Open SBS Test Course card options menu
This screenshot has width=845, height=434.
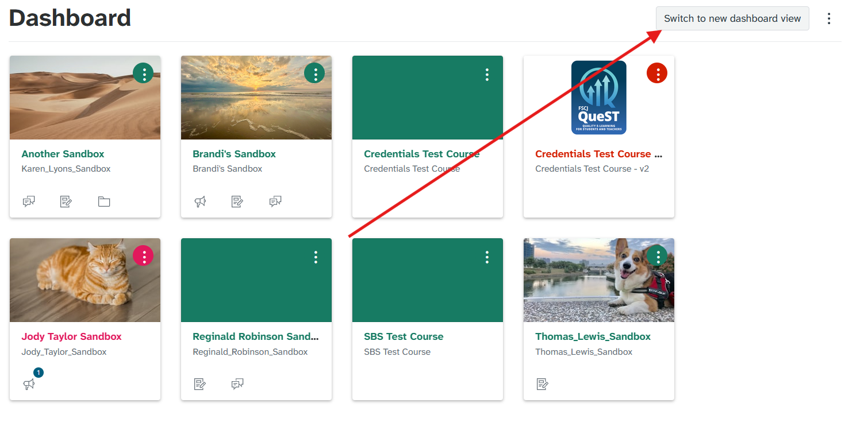pyautogui.click(x=487, y=257)
